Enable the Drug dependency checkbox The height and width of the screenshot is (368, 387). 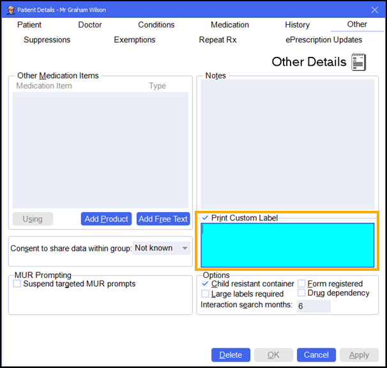click(301, 293)
